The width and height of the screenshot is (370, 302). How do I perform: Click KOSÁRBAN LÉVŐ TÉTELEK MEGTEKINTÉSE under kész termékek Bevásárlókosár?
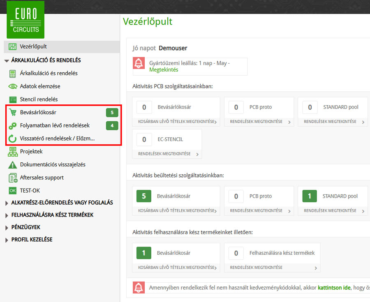[176, 267]
